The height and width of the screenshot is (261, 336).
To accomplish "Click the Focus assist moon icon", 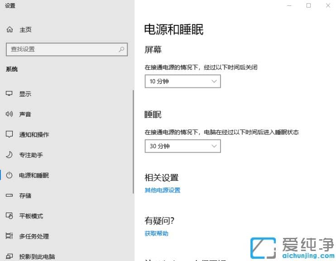I will click(x=9, y=155).
